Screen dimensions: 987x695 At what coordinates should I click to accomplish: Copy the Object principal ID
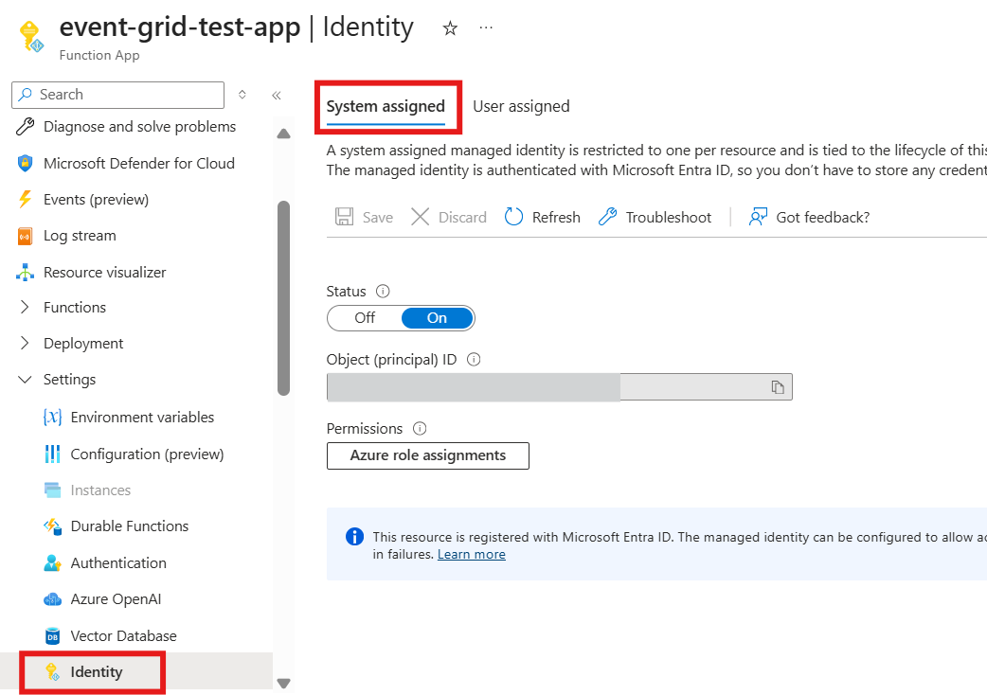[x=777, y=386]
